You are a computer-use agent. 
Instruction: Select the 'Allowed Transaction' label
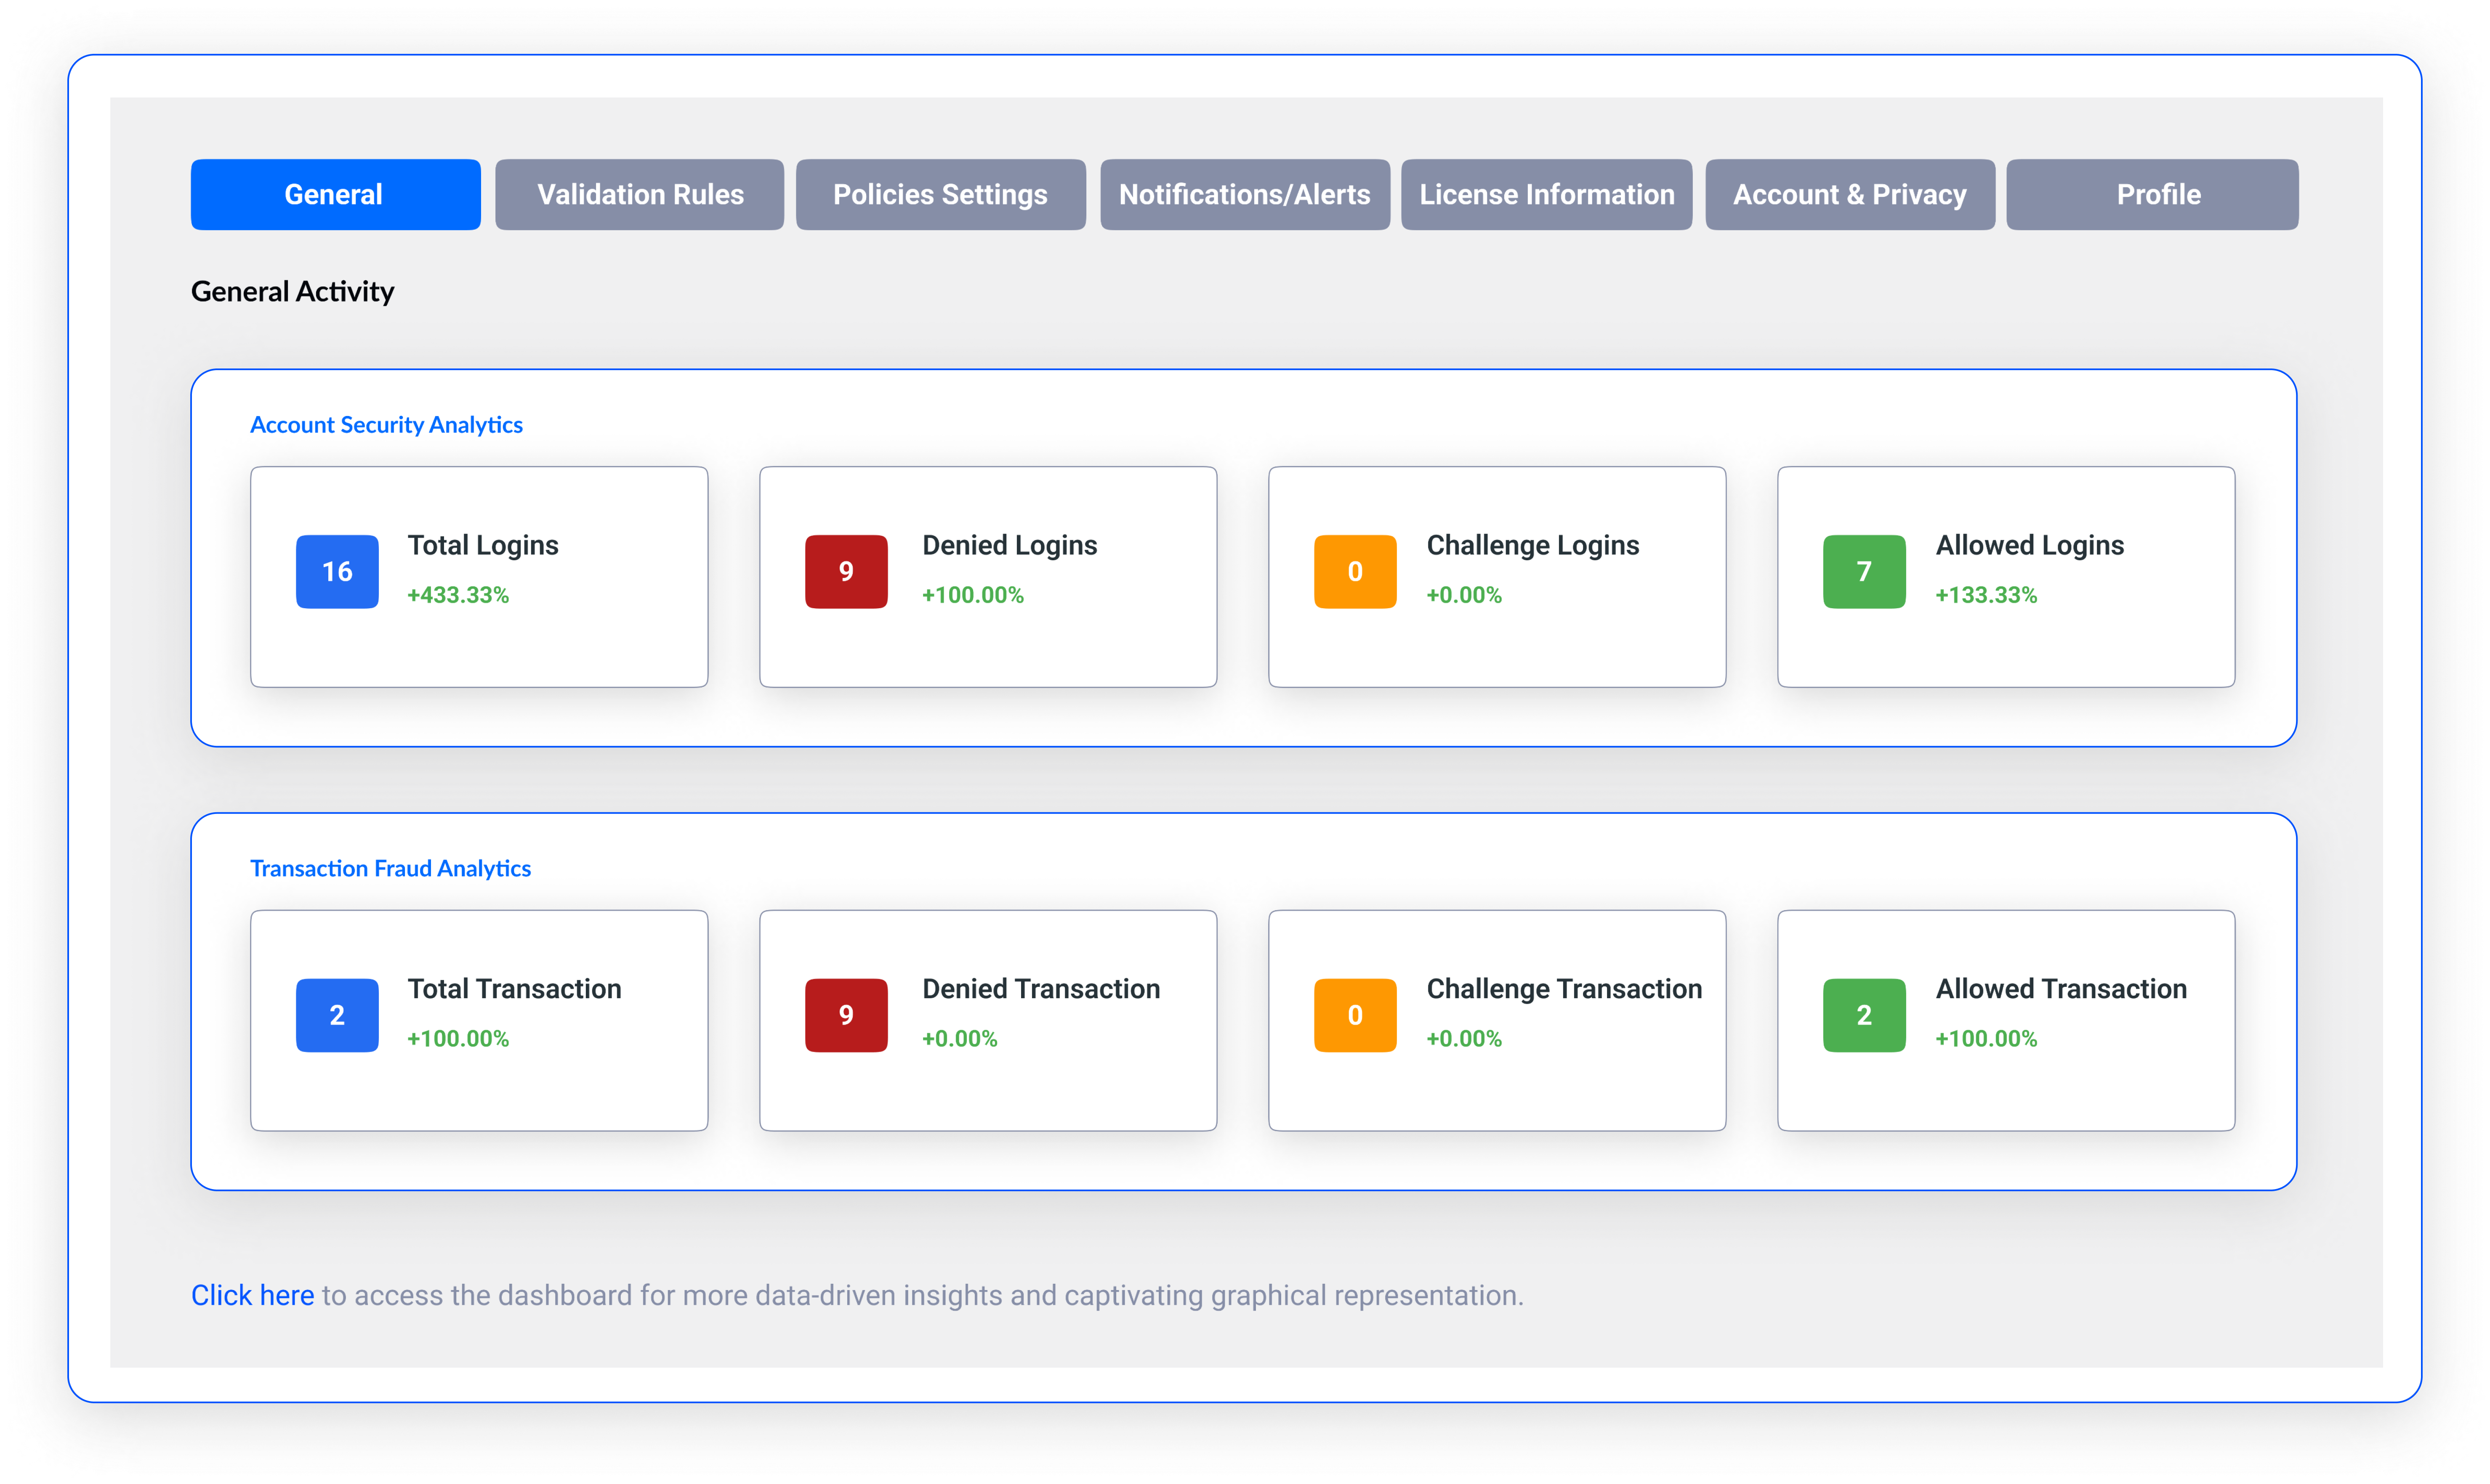click(2062, 989)
